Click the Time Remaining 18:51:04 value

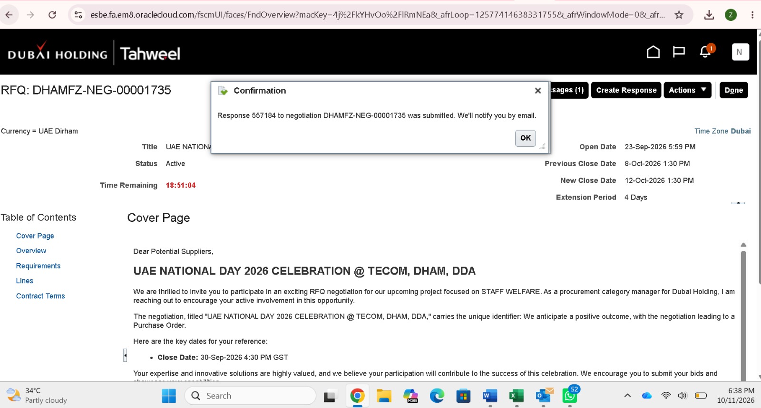point(181,185)
